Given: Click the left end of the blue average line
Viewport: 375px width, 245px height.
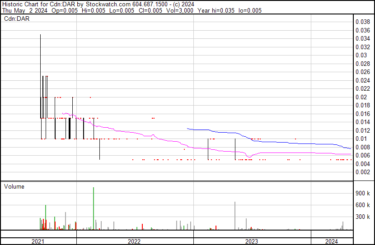Looking at the screenshot, I should point(187,129).
